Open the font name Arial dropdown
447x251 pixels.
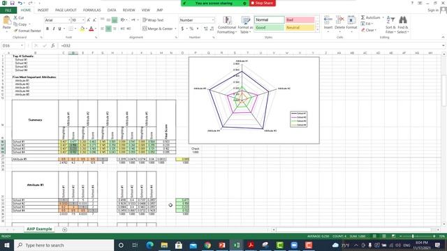69,20
